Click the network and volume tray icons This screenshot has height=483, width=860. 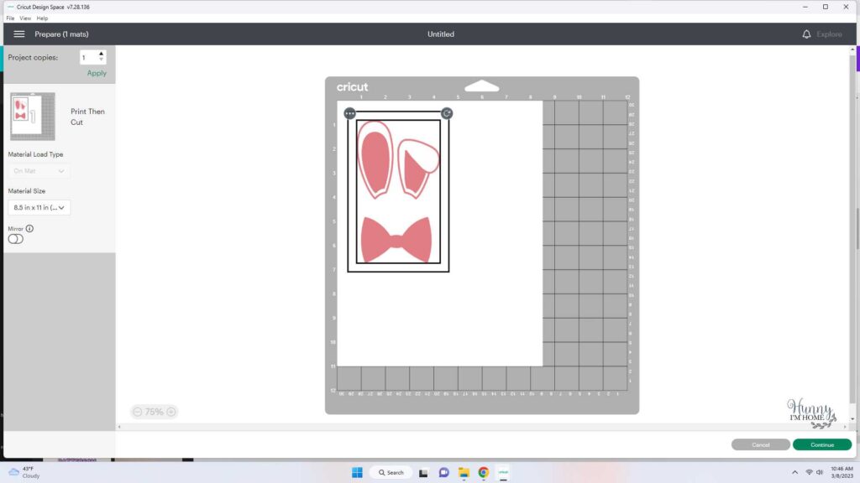click(814, 473)
